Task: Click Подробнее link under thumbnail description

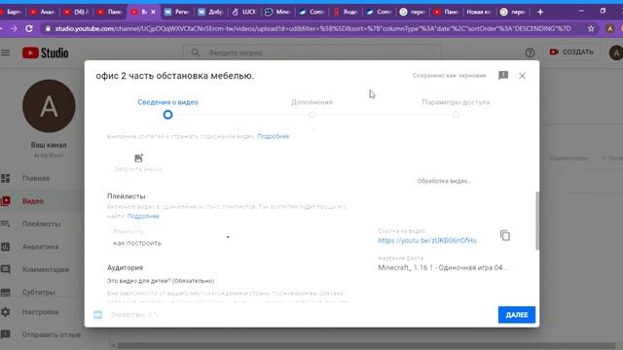Action: tap(274, 136)
